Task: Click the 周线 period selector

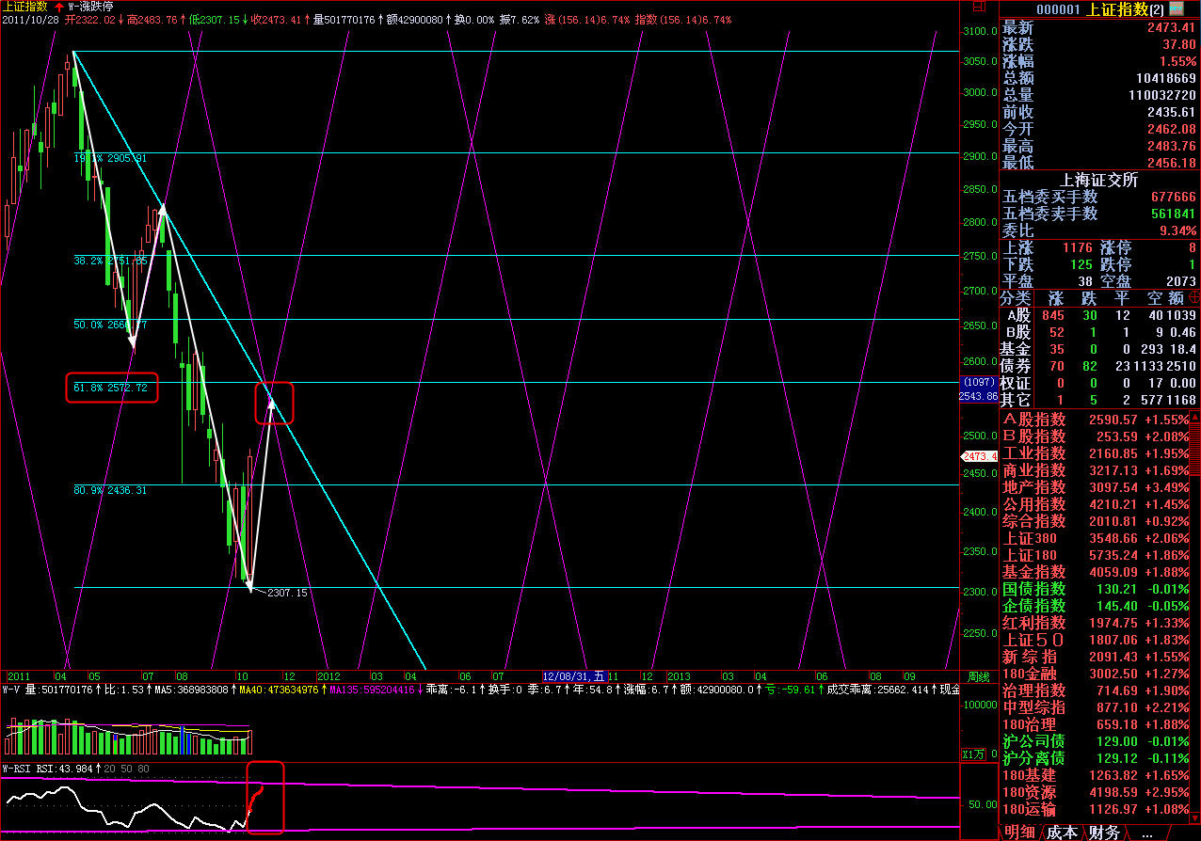Action: [x=978, y=676]
